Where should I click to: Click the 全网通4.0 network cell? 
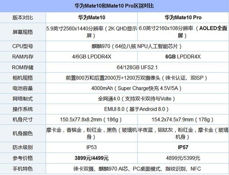(x=136, y=99)
